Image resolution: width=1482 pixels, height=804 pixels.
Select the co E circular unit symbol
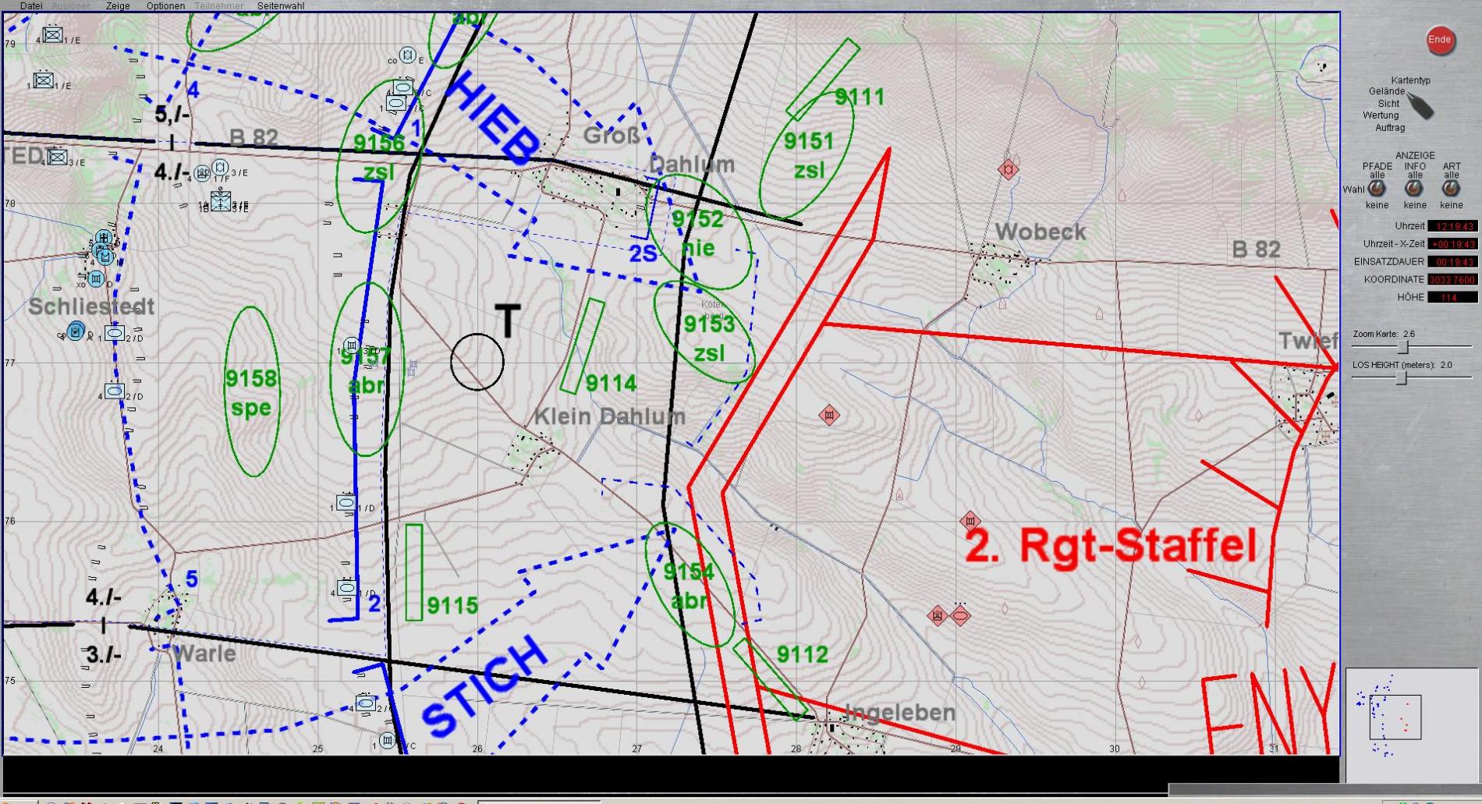coord(406,55)
